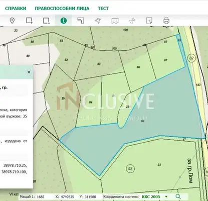Click the circled 92 map label

tap(130, 168)
